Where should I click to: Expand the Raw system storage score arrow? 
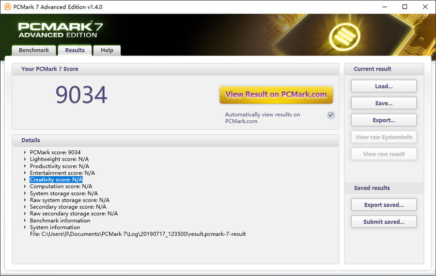point(25,200)
